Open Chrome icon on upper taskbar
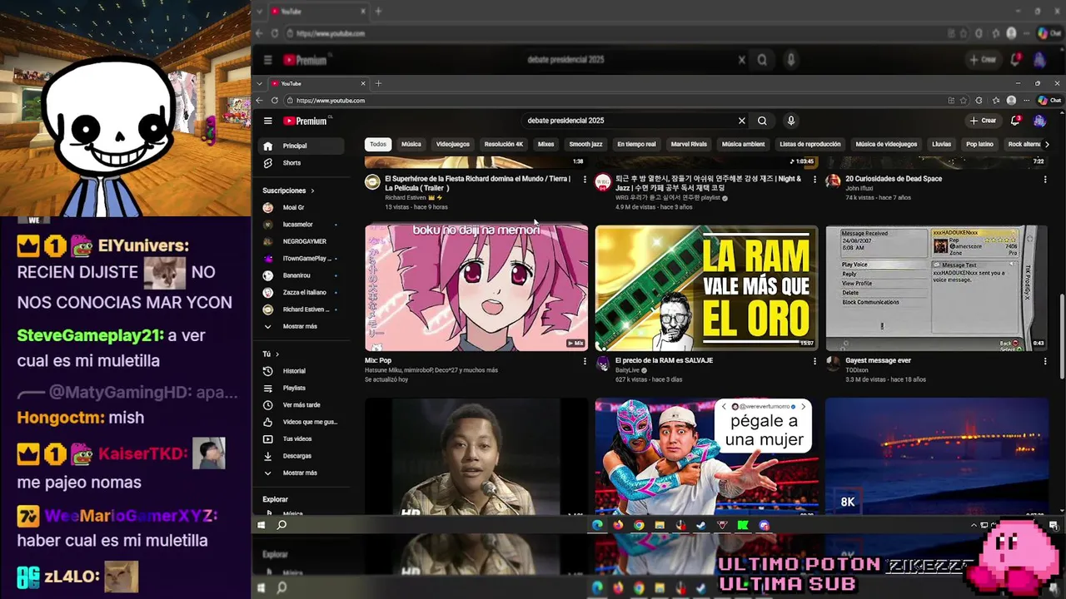This screenshot has width=1066, height=599. [x=639, y=525]
